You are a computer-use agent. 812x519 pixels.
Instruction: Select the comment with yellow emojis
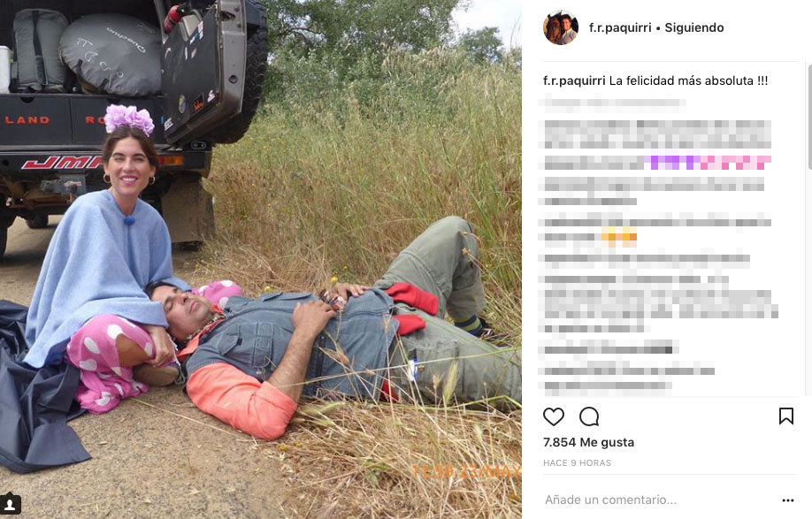click(x=655, y=229)
